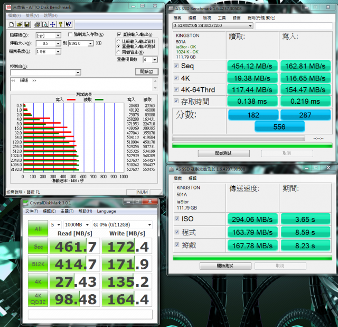Uncheck the access time checkbox in AS SSD
The height and width of the screenshot is (327, 338).
(x=176, y=101)
